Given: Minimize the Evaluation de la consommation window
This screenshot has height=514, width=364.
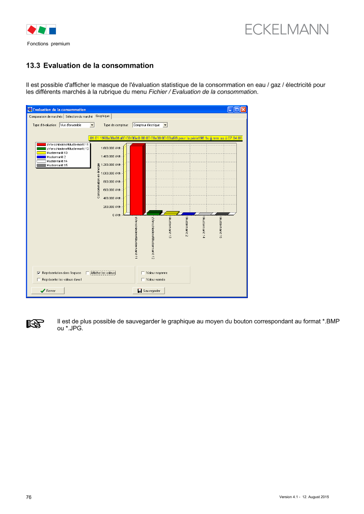Looking at the screenshot, I should 230,109.
